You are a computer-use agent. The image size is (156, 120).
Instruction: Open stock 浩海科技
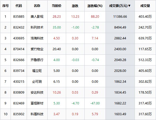point(37,38)
